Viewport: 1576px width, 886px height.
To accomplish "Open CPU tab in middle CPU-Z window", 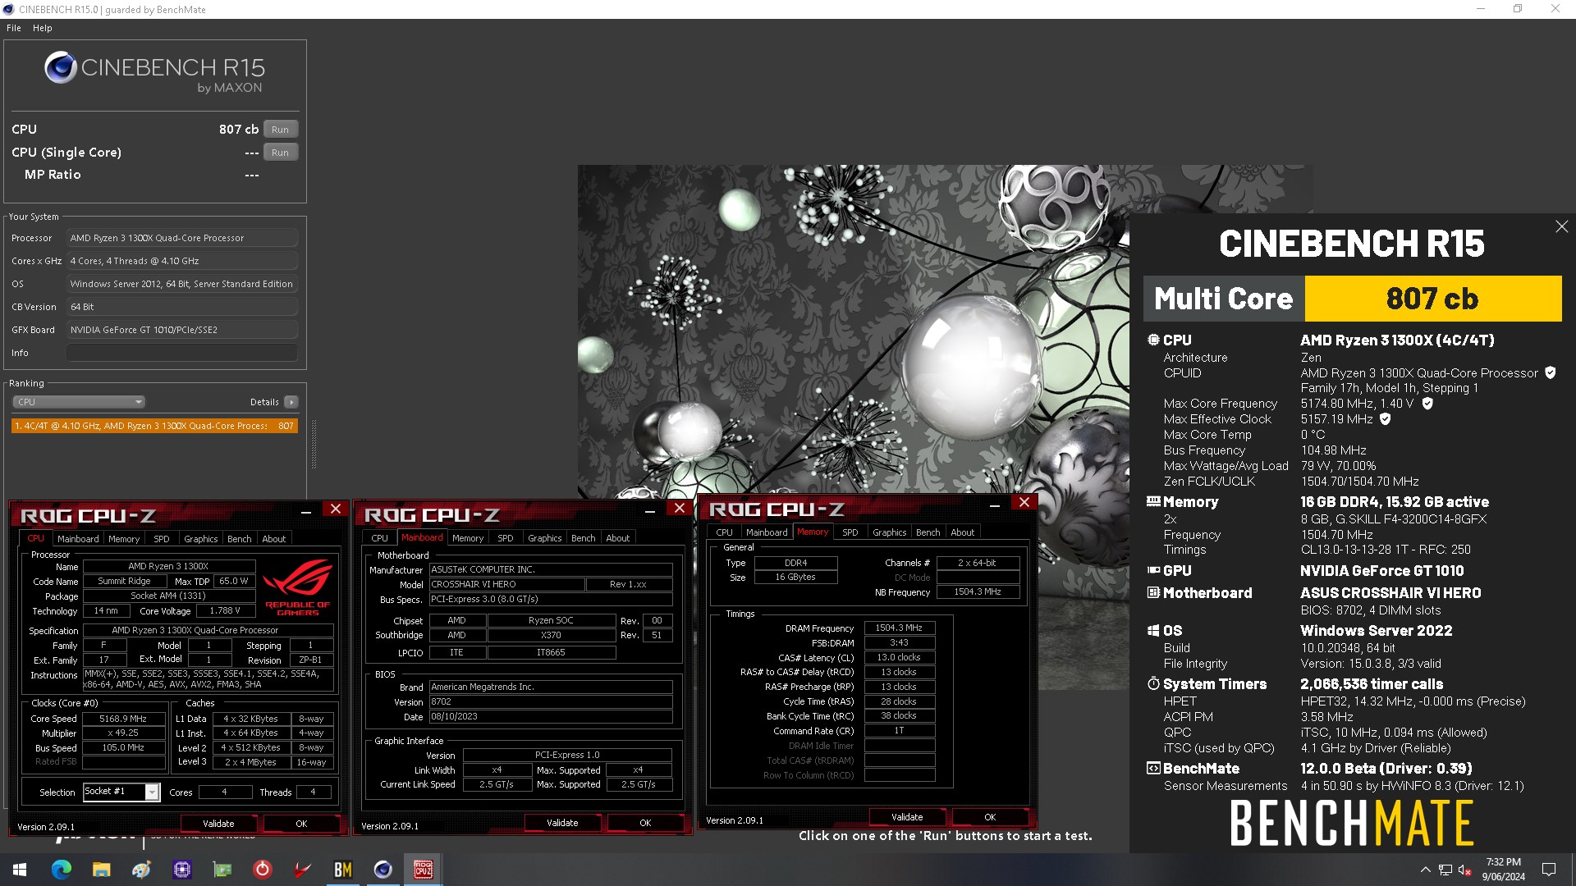I will [x=379, y=538].
